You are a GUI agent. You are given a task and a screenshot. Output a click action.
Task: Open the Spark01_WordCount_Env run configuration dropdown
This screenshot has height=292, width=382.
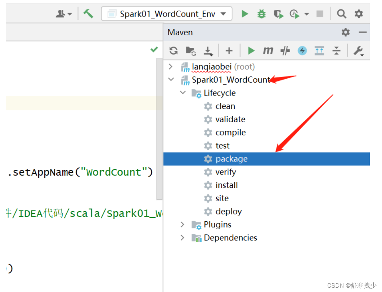(166, 14)
